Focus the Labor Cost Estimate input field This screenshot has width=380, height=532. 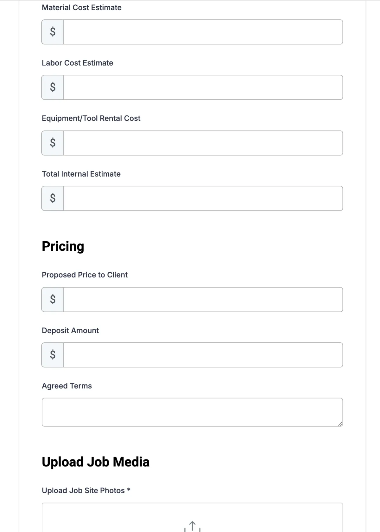pyautogui.click(x=203, y=87)
